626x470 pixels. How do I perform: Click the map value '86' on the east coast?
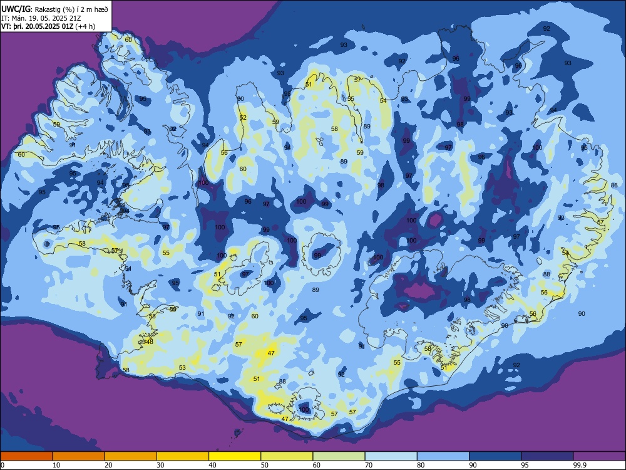pyautogui.click(x=615, y=185)
